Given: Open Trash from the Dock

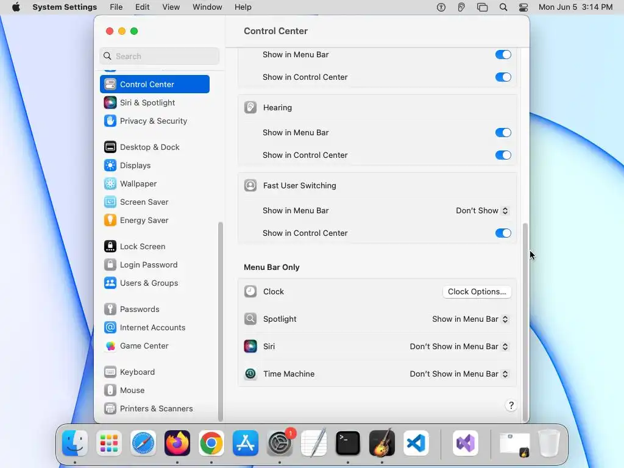Looking at the screenshot, I should [549, 443].
